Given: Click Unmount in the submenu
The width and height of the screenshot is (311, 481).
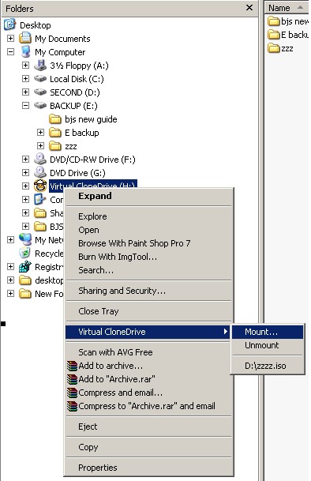Looking at the screenshot, I should [268, 345].
